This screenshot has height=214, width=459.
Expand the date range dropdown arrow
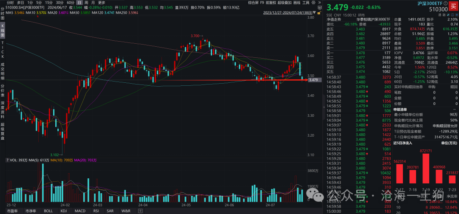coord(314,13)
